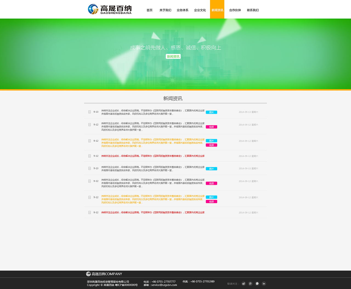Open the chat bubble social icon in footer
Screen dimensions: 351x289
[x=257, y=284]
